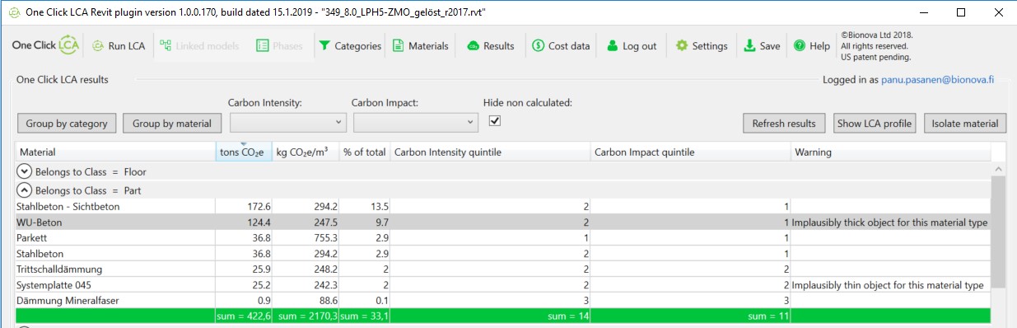The width and height of the screenshot is (1017, 328).
Task: Select the Parkett material row
Action: point(502,238)
